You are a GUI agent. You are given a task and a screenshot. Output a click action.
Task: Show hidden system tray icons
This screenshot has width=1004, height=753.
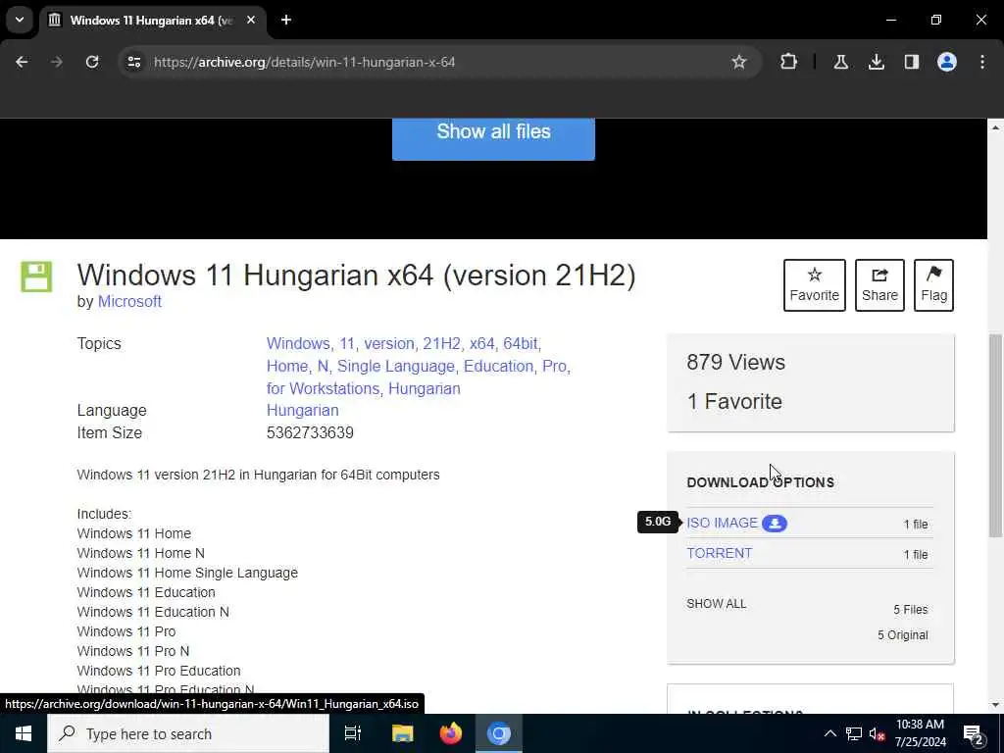[829, 733]
